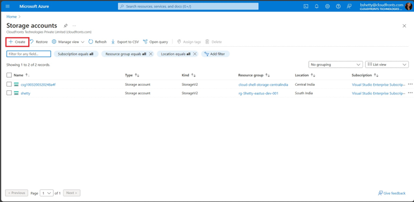
Task: Click the Previous page button
Action: 17,193
